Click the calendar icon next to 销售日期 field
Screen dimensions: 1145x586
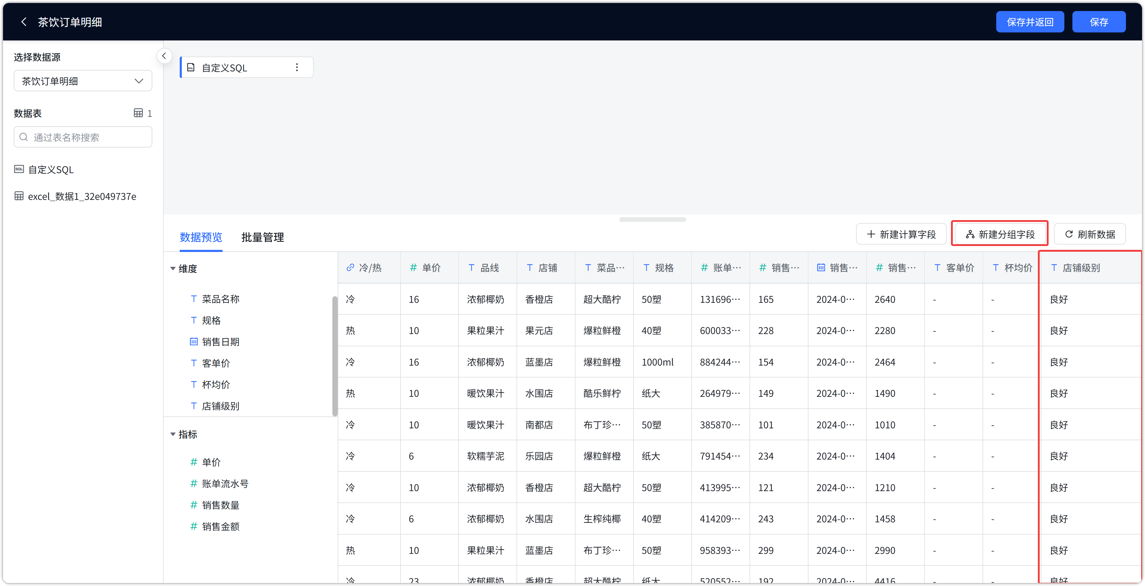pyautogui.click(x=193, y=341)
